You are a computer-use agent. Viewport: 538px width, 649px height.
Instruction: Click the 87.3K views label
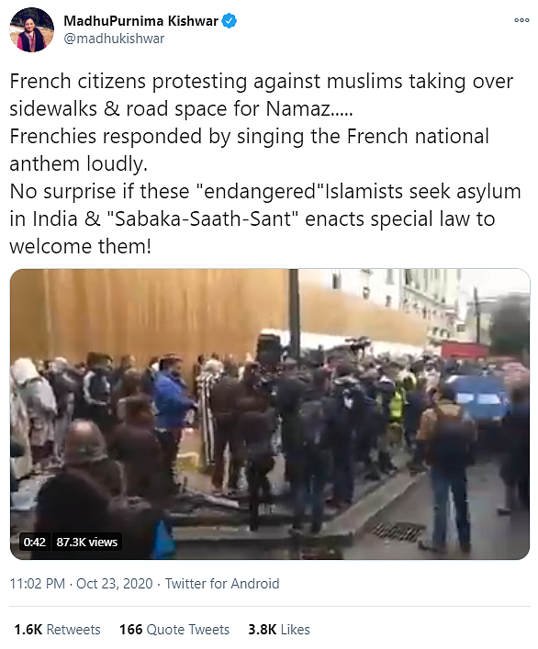coord(87,542)
